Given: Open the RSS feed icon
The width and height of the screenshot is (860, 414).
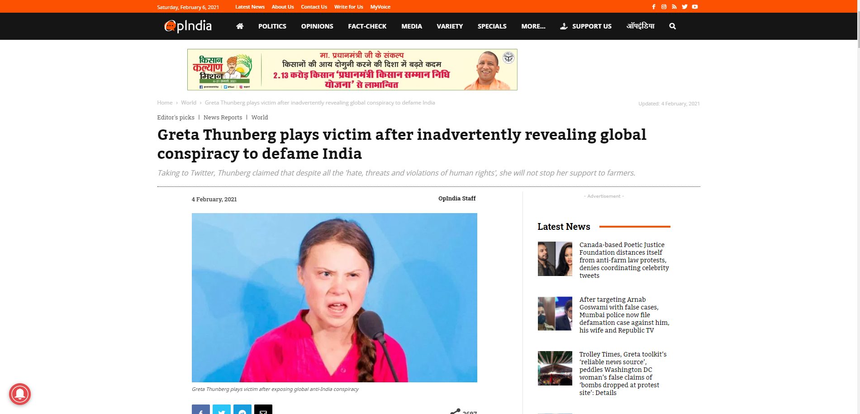Looking at the screenshot, I should pyautogui.click(x=674, y=7).
